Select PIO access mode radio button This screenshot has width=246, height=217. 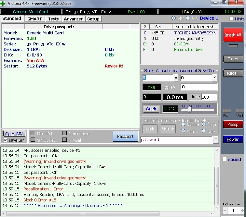pos(188,18)
